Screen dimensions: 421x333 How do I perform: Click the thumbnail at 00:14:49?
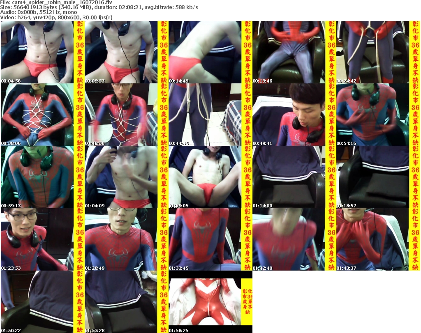click(210, 52)
